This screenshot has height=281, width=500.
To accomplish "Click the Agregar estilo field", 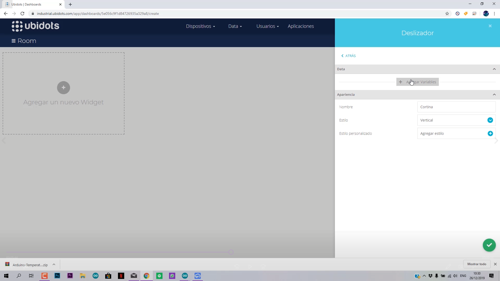I will pyautogui.click(x=456, y=133).
